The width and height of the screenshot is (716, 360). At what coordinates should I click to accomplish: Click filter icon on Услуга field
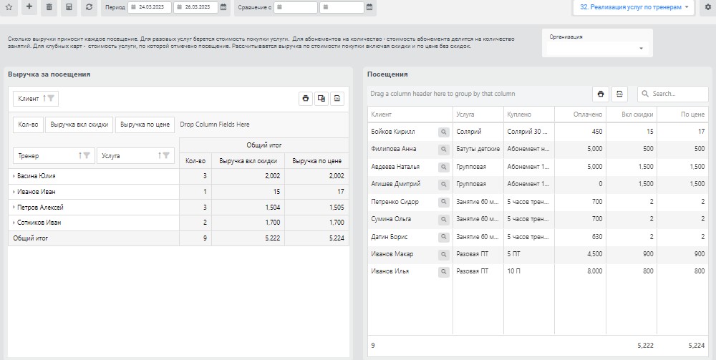pos(166,155)
